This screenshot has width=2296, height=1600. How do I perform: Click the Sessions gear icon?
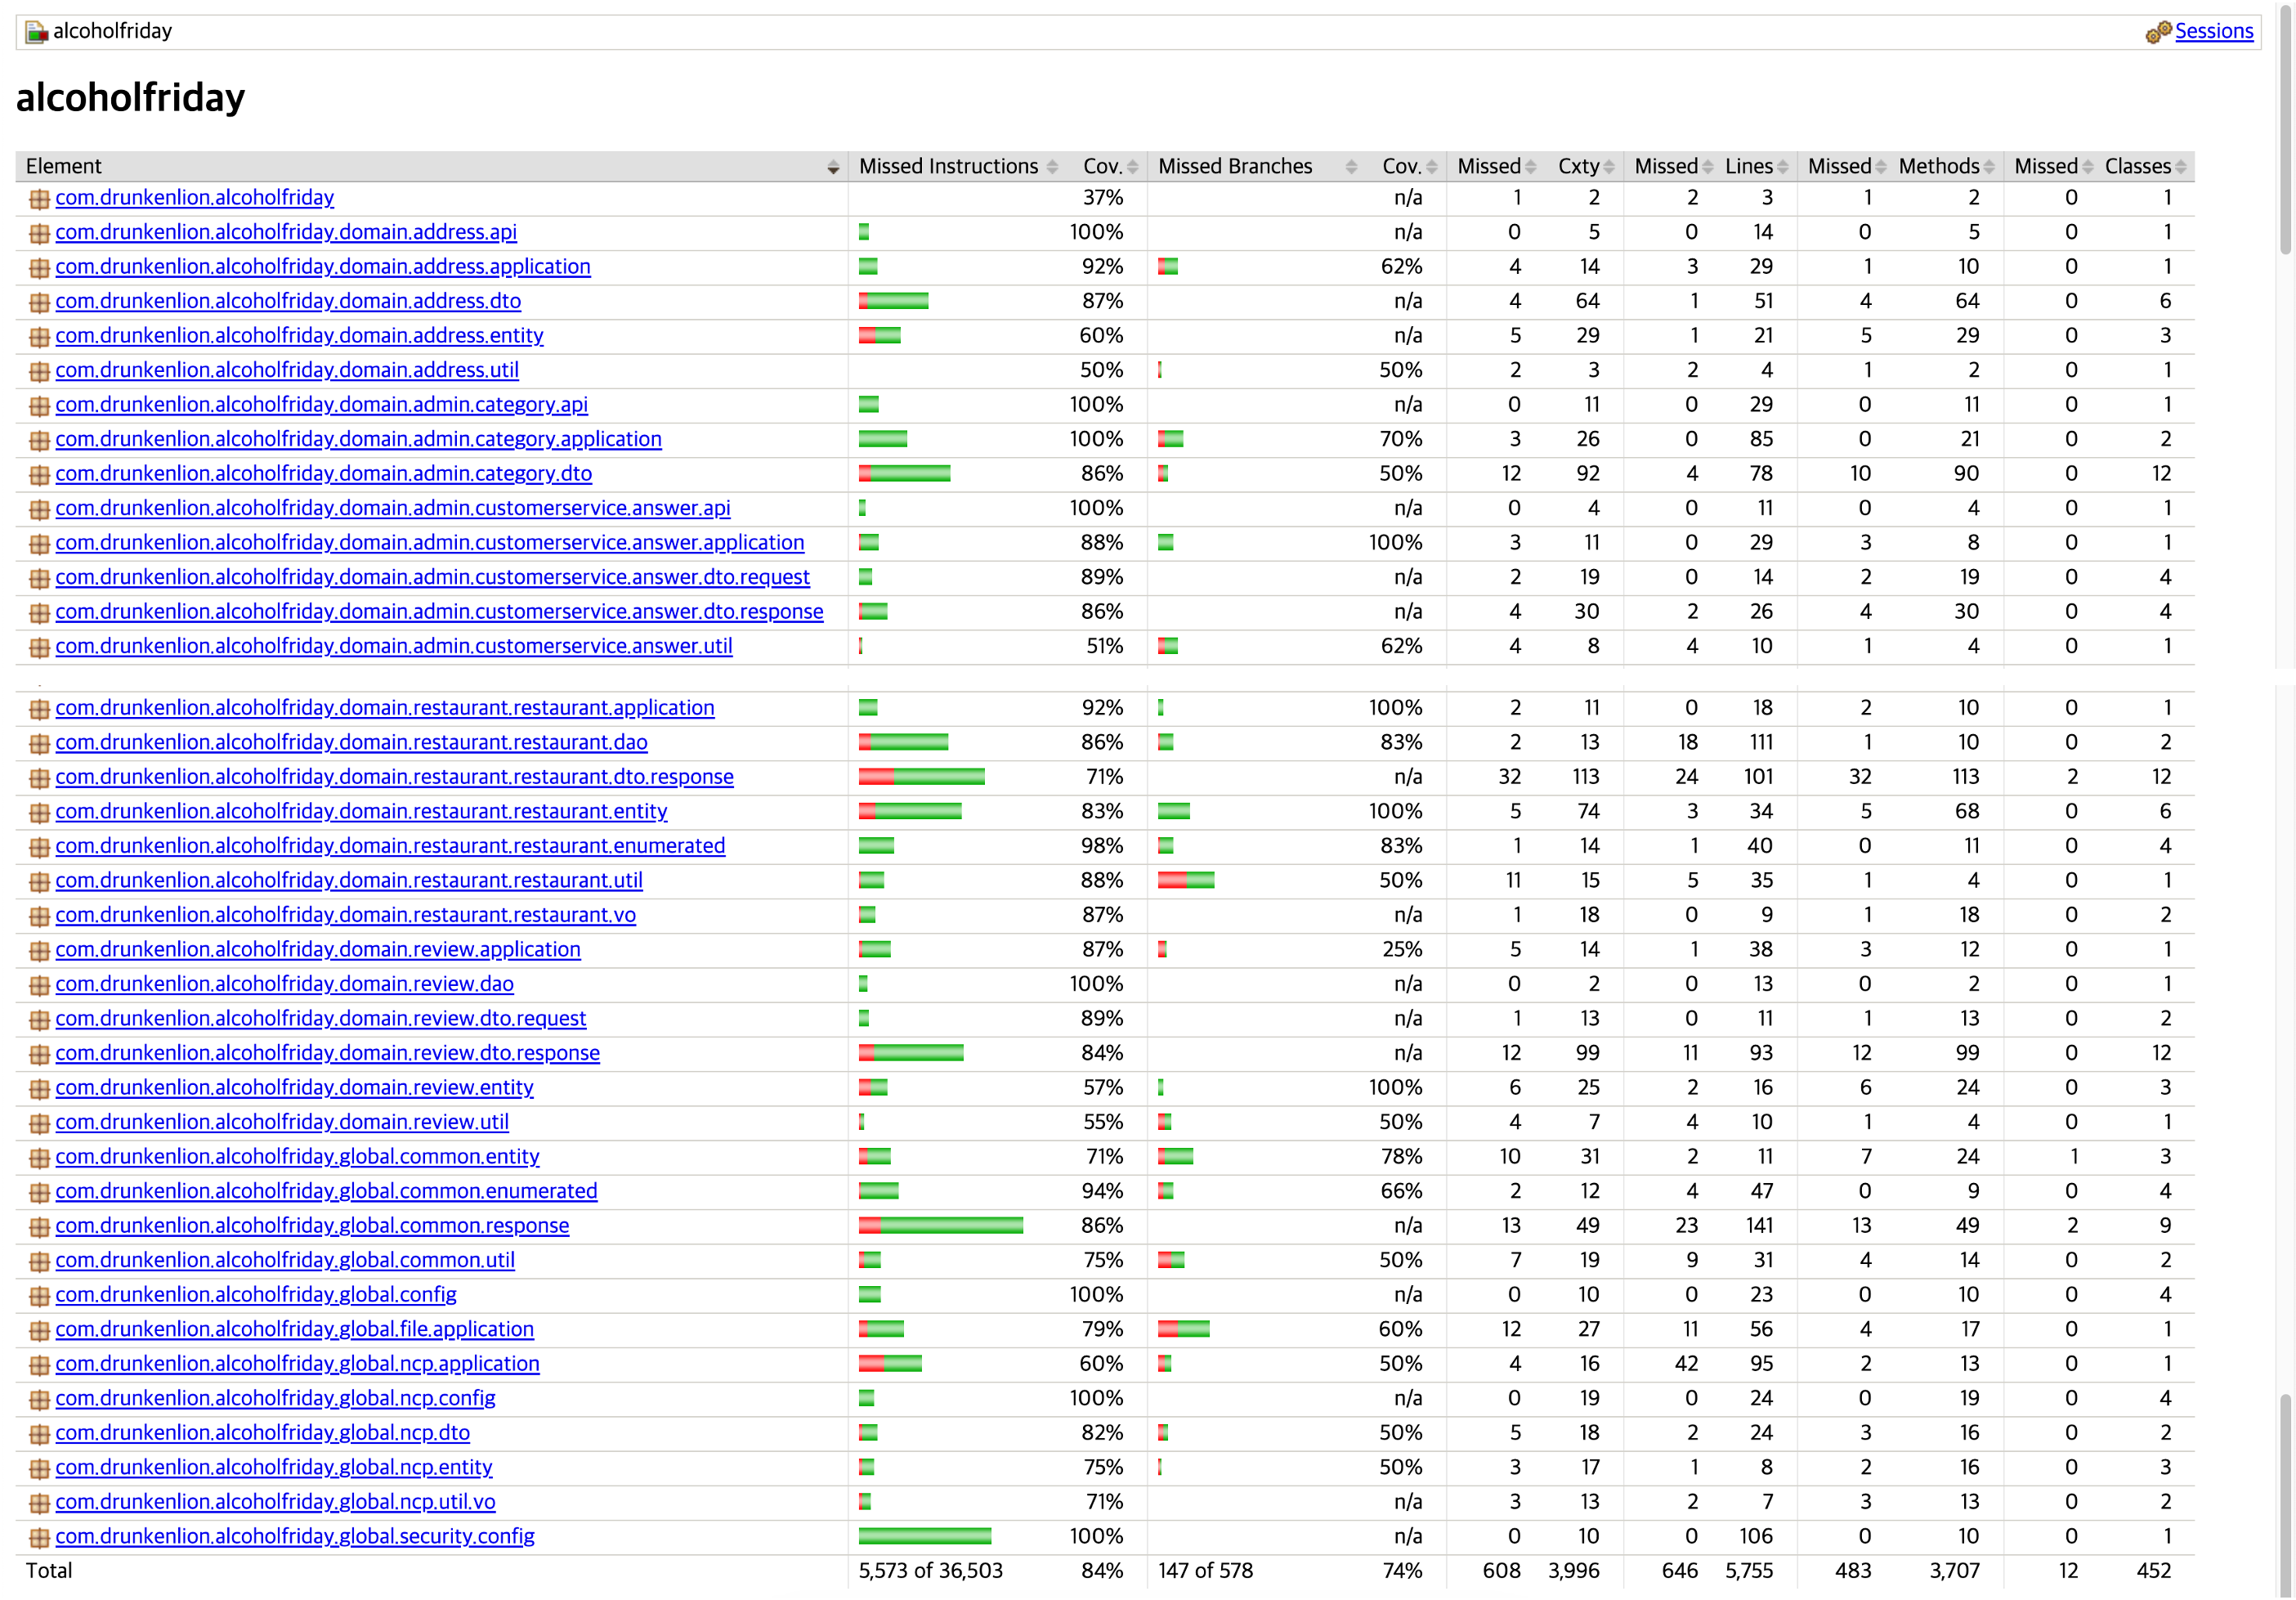2158,32
